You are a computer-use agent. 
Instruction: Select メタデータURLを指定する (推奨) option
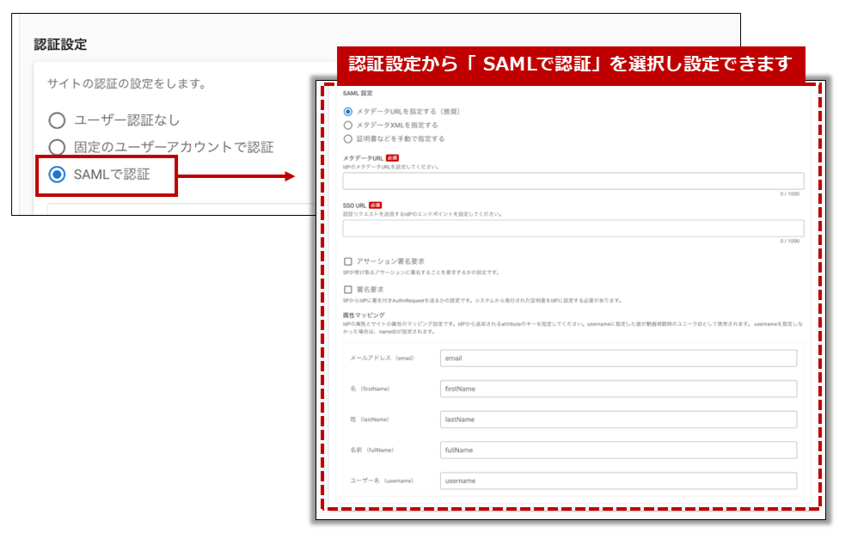click(348, 112)
